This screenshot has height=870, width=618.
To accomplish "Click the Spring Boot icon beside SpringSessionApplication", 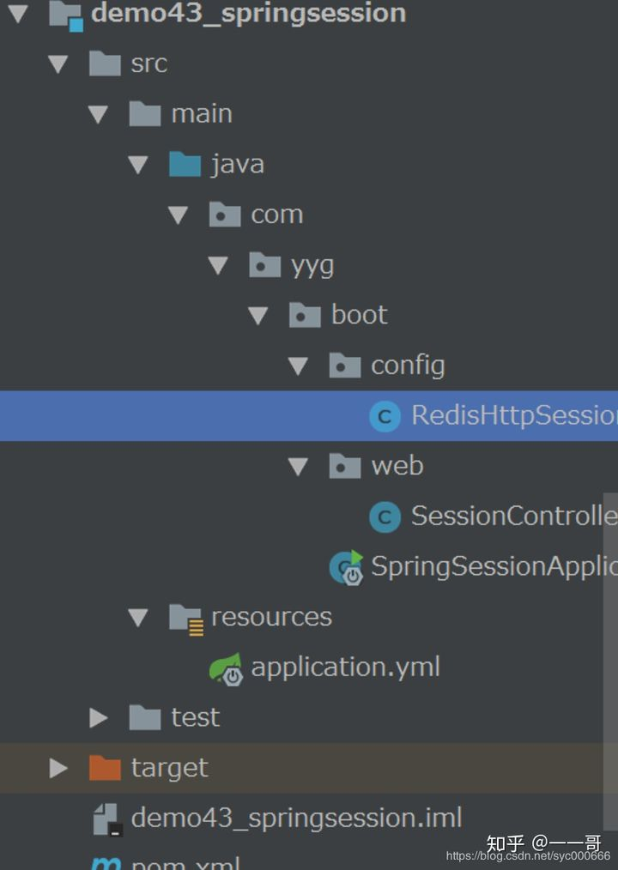I will click(346, 567).
